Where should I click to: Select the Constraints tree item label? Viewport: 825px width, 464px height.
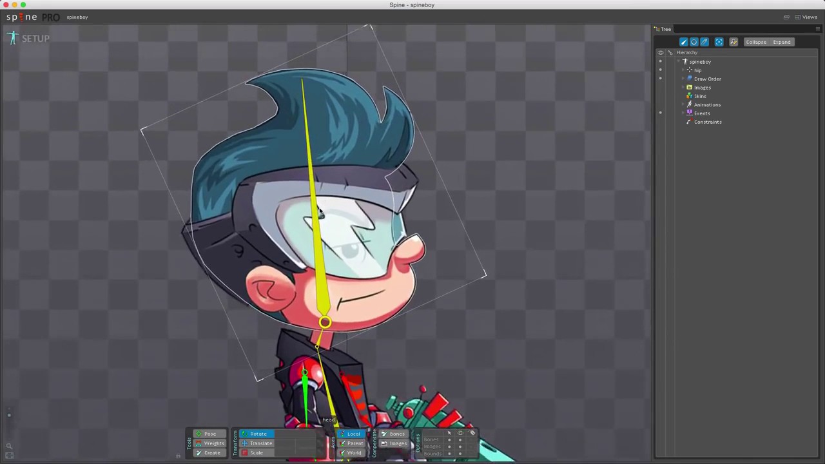coord(708,122)
